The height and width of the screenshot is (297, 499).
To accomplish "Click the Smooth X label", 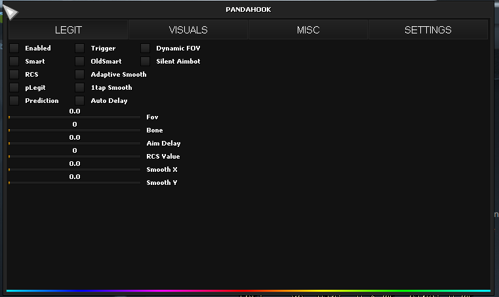I will coord(162,169).
